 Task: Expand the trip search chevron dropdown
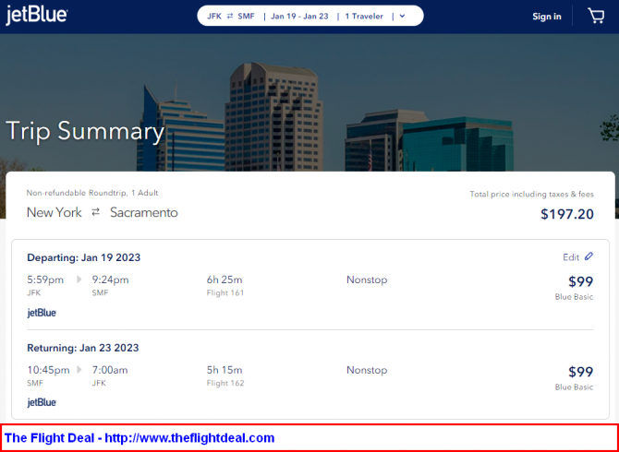coord(402,17)
